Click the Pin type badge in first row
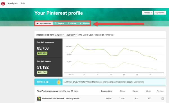The width and height of the screenshot is (169, 103). click(163, 98)
